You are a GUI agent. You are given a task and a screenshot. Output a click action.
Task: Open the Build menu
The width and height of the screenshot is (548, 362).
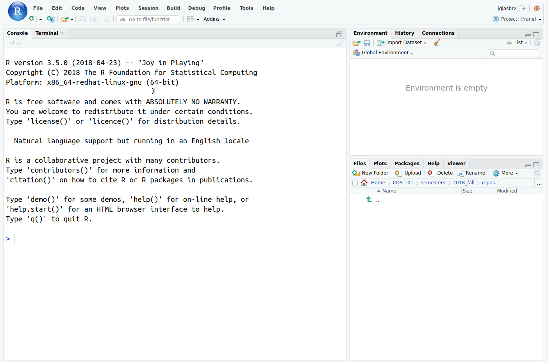(173, 8)
